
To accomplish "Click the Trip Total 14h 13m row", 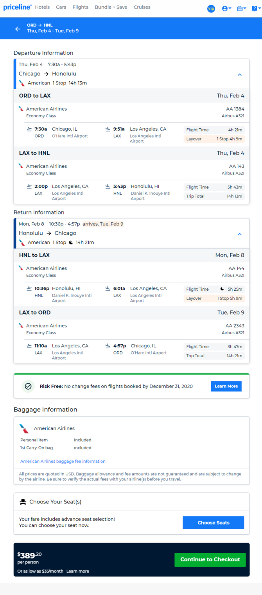I will click(214, 196).
